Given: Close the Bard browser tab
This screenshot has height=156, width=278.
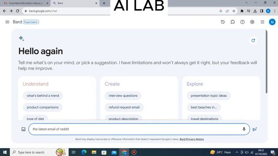Looking at the screenshot, I should [x=96, y=3].
